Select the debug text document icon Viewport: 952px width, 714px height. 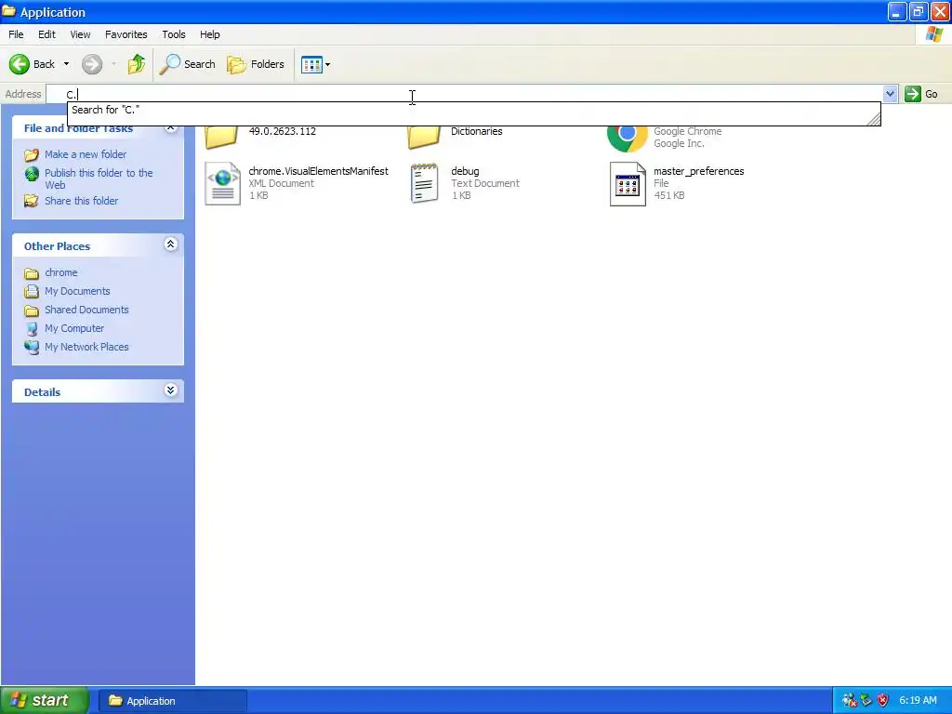point(424,183)
